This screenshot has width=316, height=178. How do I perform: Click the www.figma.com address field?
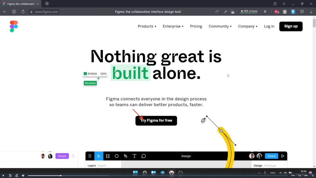tap(47, 12)
